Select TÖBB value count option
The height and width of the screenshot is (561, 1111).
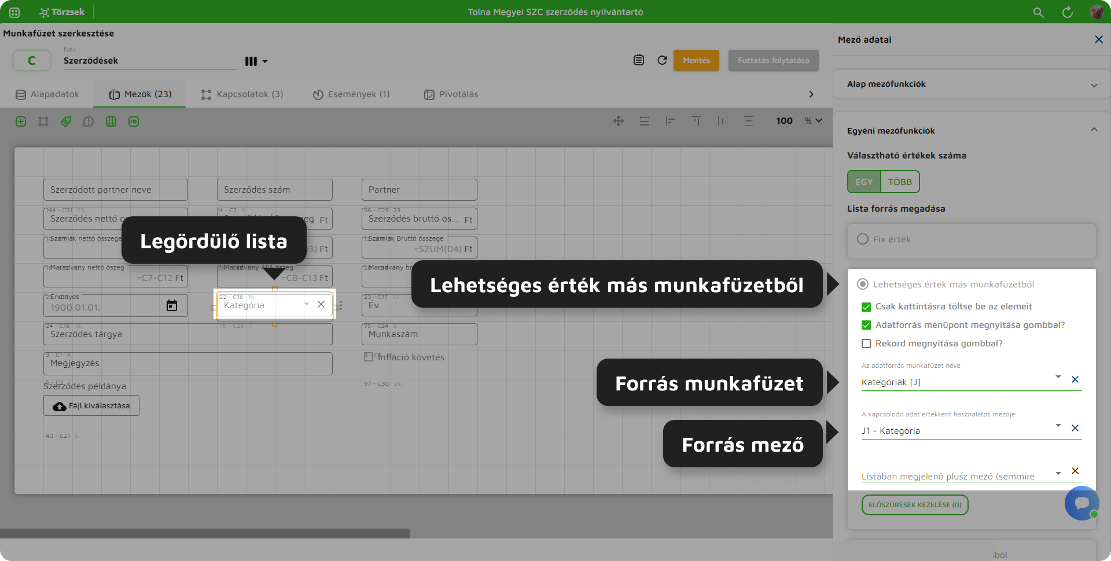coord(900,182)
